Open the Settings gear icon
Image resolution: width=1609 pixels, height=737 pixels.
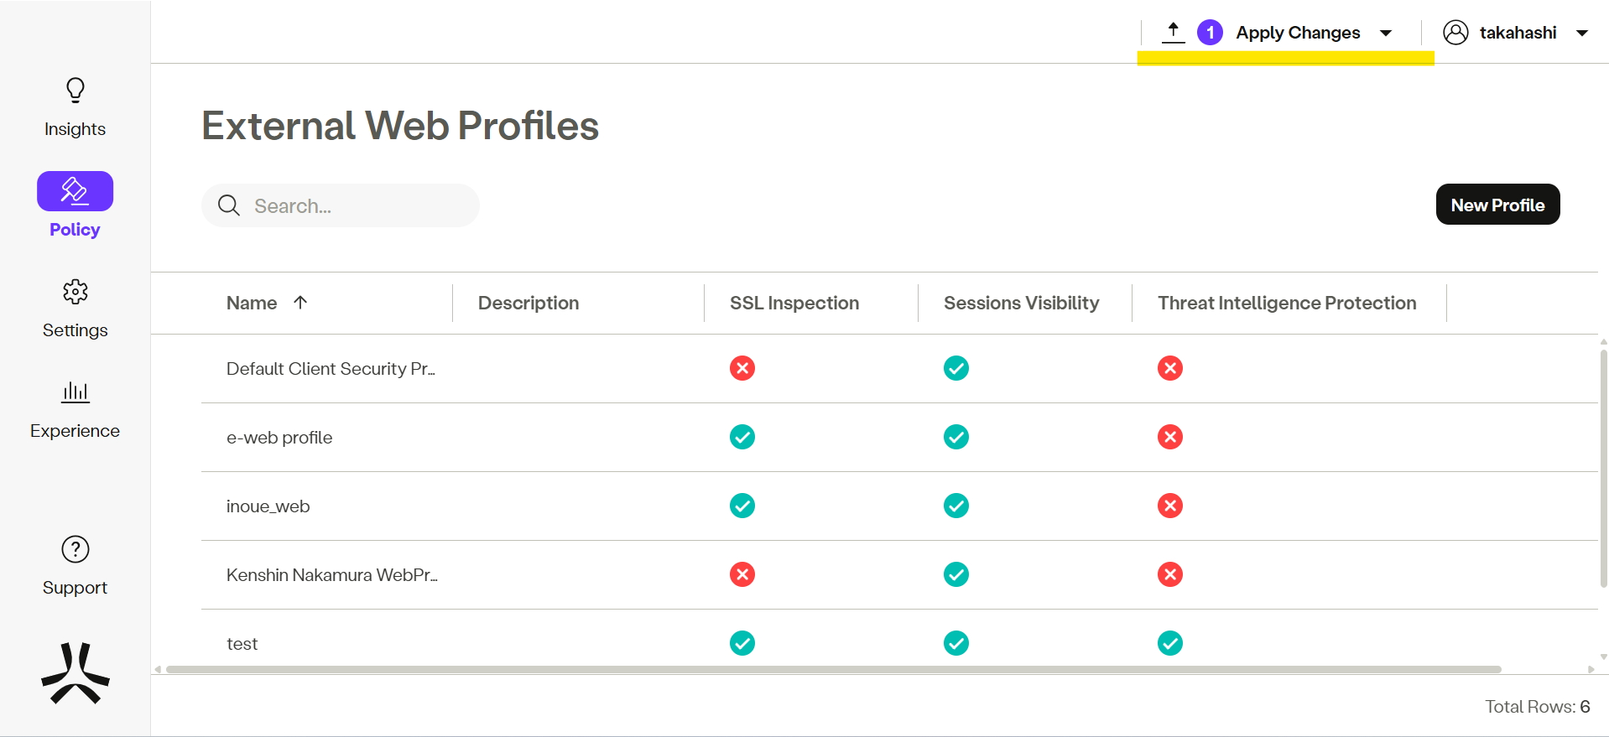coord(75,292)
